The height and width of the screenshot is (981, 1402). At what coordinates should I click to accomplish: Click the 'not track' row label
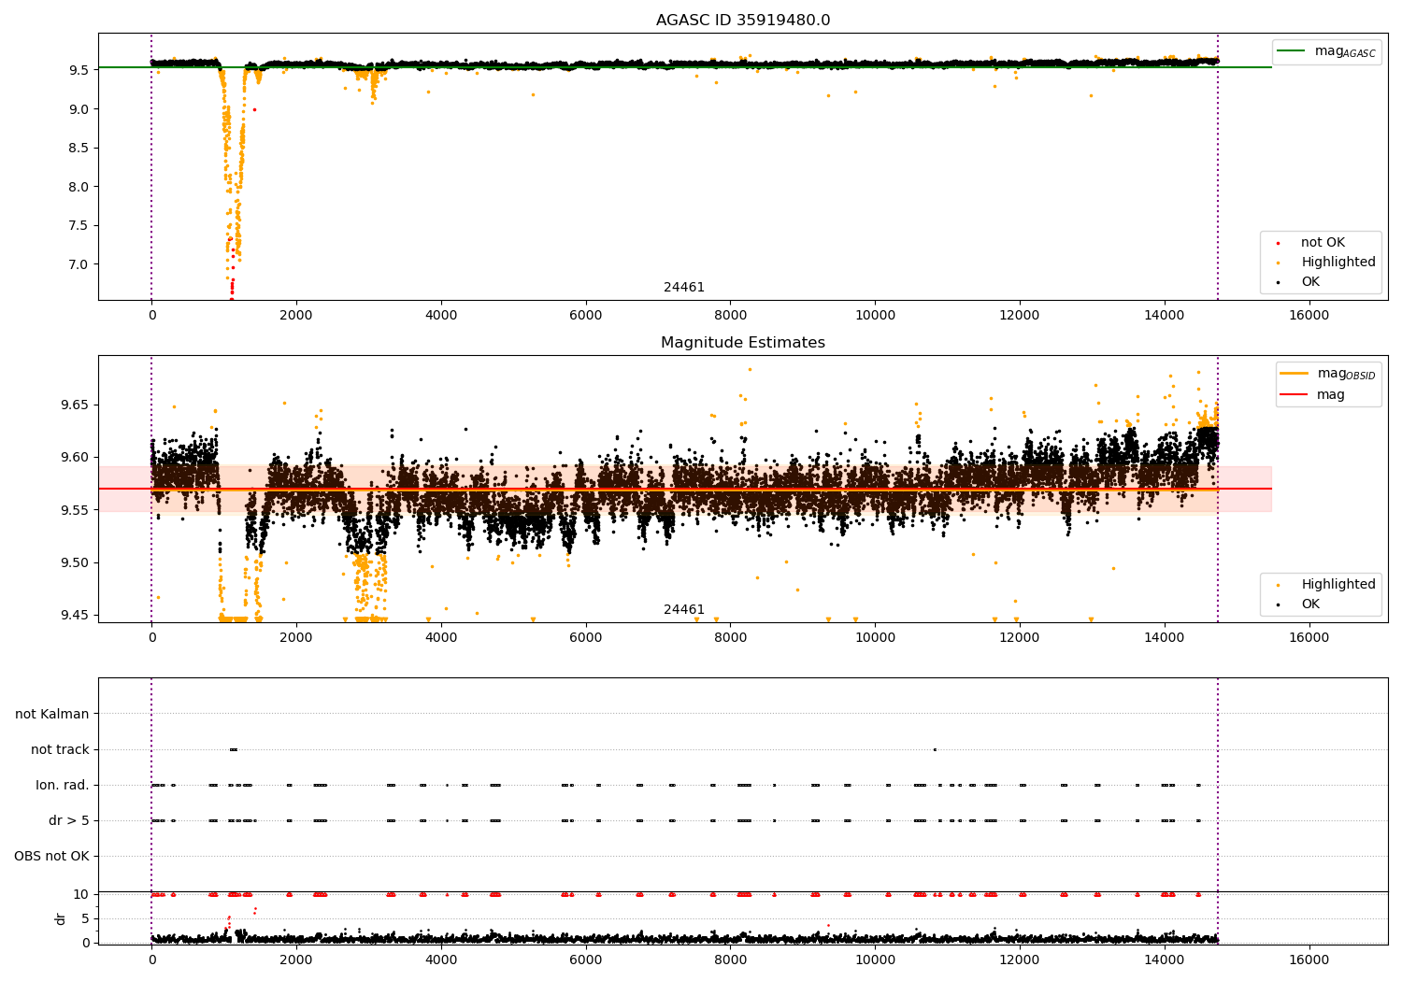click(x=60, y=749)
